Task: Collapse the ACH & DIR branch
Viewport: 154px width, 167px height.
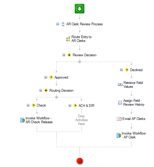Action: 70,106
